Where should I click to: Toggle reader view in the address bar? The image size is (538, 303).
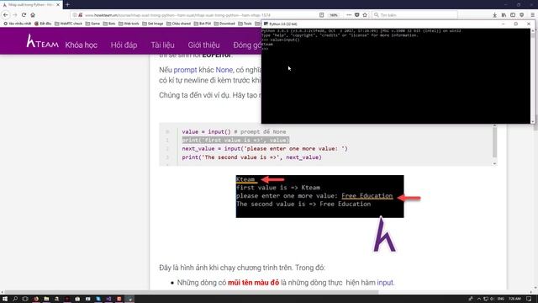click(x=321, y=15)
